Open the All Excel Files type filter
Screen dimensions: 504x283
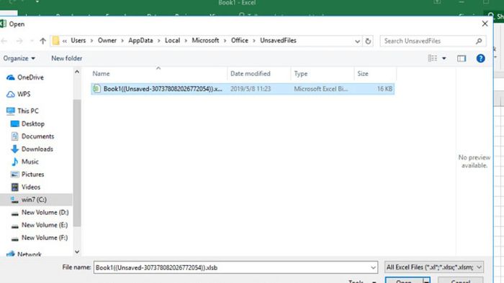(x=434, y=267)
